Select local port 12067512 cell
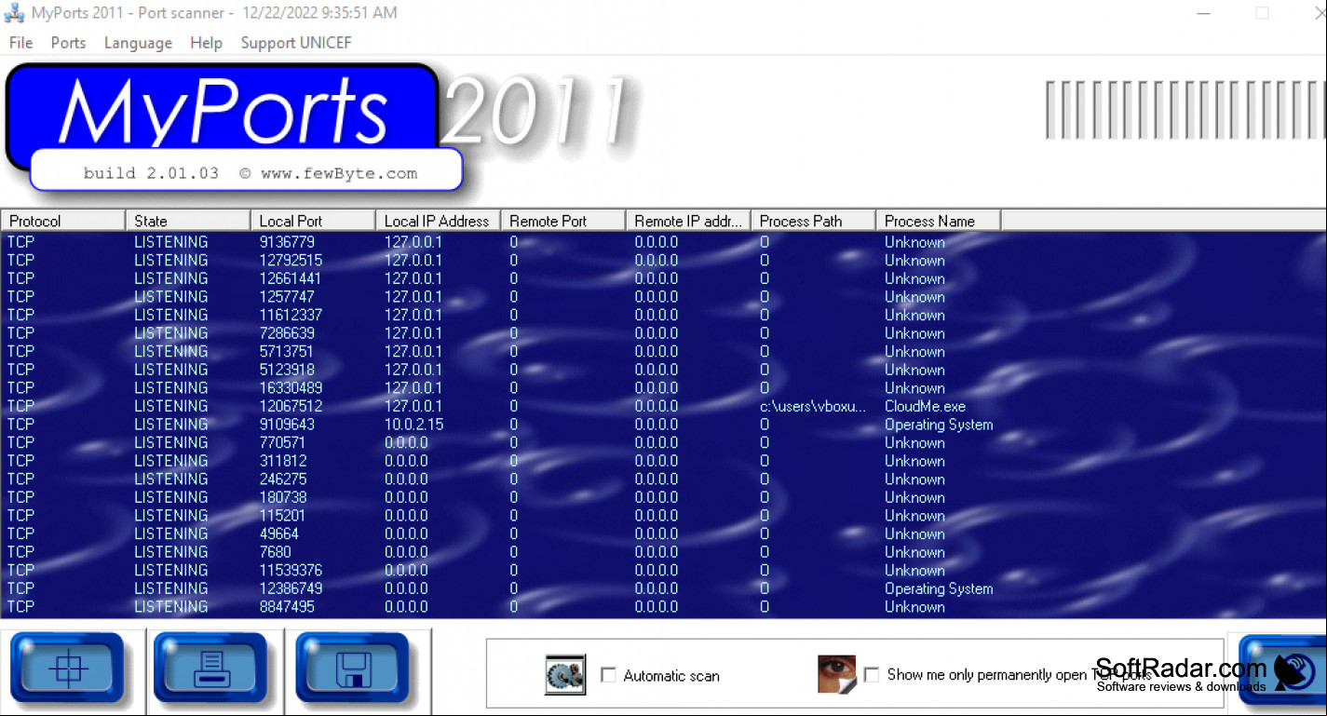 click(x=291, y=406)
